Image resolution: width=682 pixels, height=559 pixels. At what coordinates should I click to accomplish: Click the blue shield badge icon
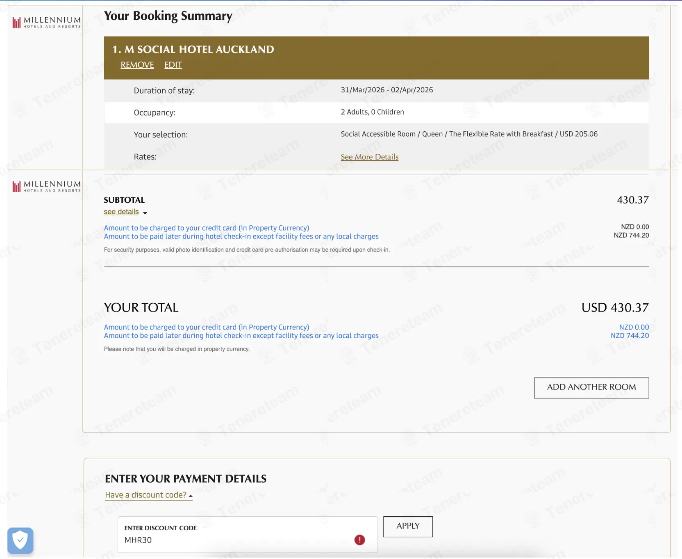[20, 541]
